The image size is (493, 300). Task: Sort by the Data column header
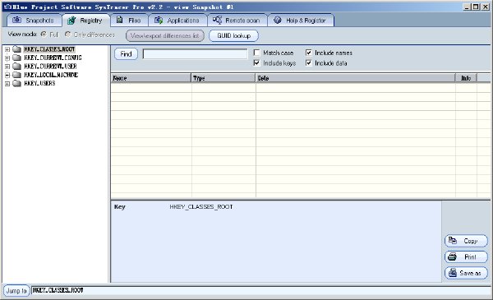[x=355, y=78]
